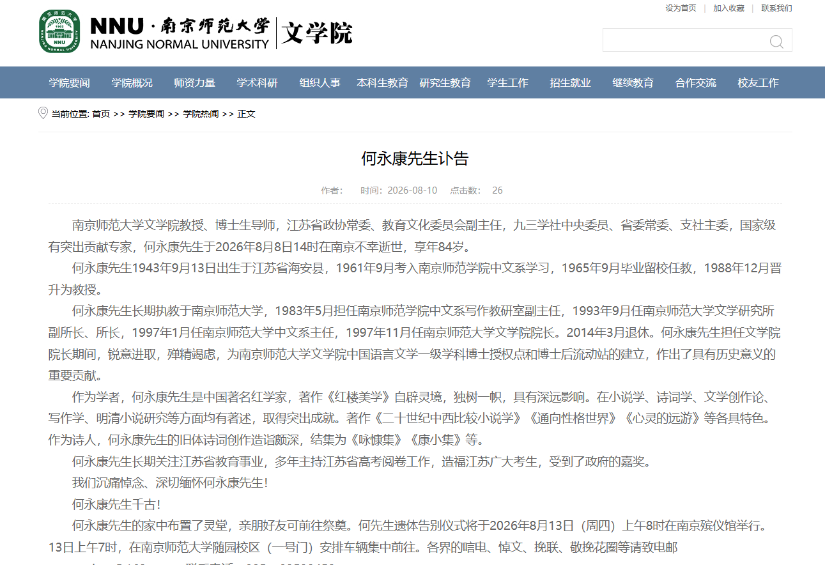Click the 点击数 count 26
Image resolution: width=825 pixels, height=565 pixels.
coord(497,190)
